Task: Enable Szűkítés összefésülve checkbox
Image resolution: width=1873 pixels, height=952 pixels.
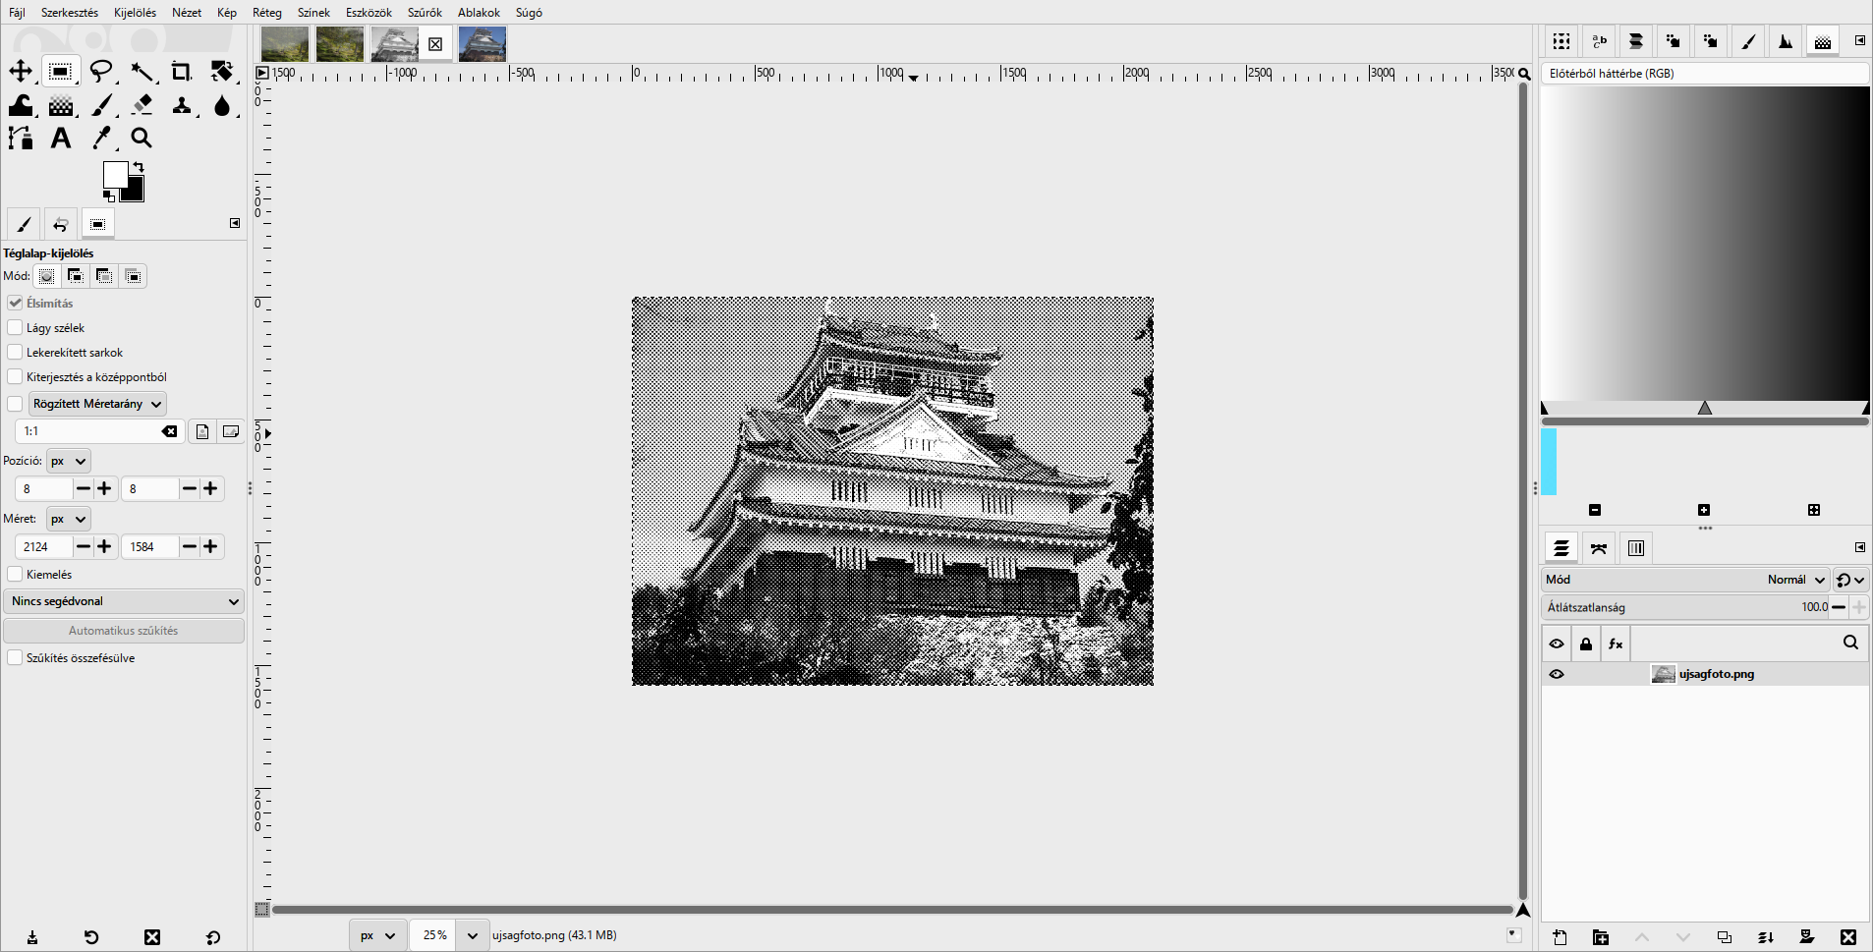Action: 15,657
